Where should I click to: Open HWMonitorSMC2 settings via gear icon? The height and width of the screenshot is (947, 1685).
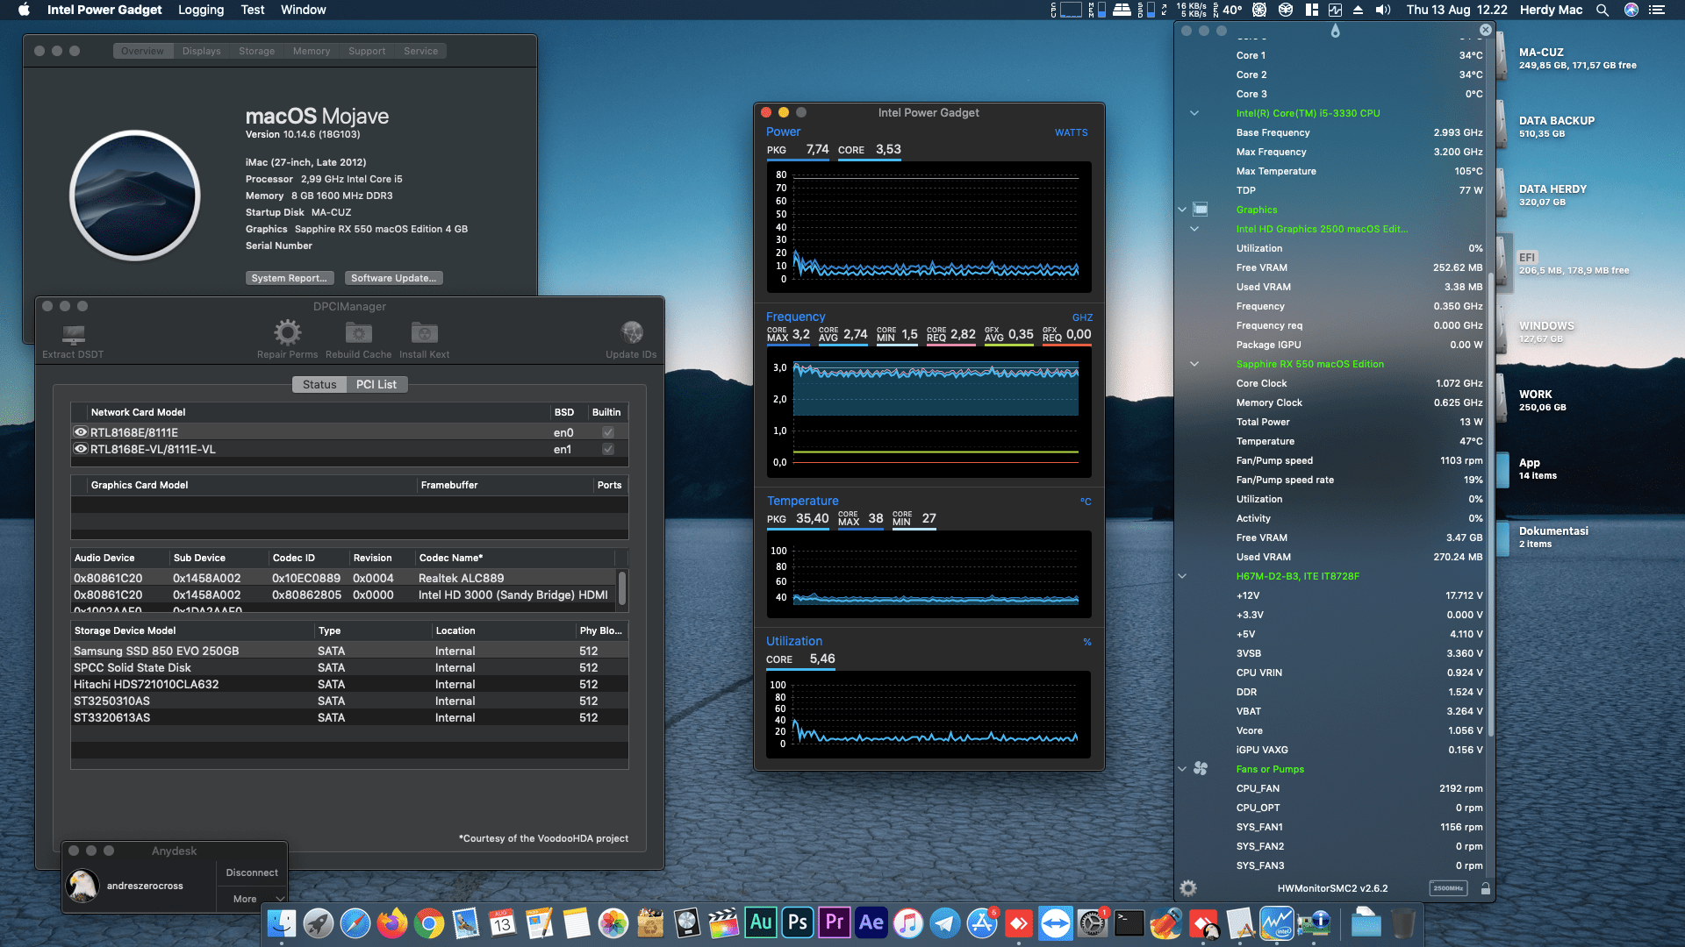(x=1188, y=888)
